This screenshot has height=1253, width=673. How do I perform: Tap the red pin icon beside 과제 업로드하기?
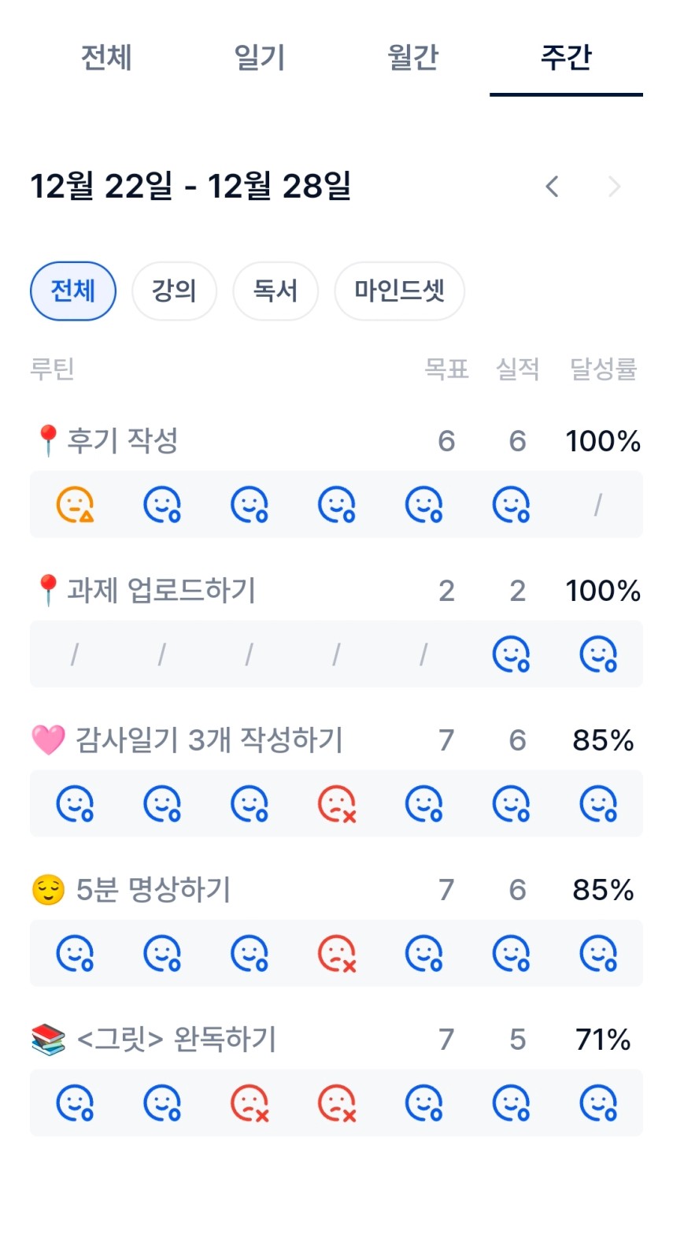(x=48, y=591)
